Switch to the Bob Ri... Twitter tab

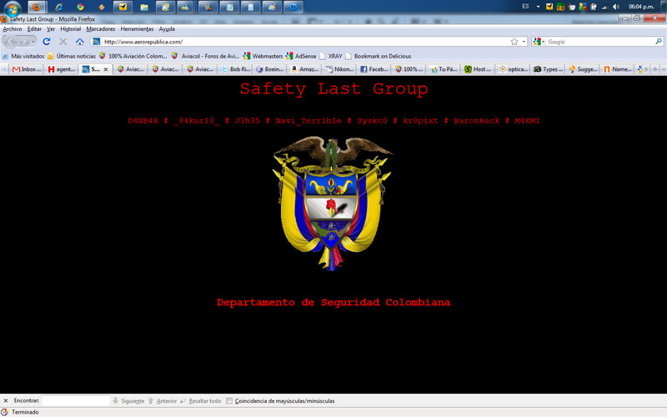click(x=236, y=69)
